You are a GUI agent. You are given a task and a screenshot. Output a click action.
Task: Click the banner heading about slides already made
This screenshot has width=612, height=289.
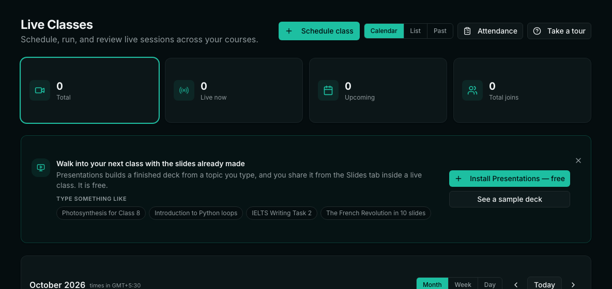click(x=150, y=164)
